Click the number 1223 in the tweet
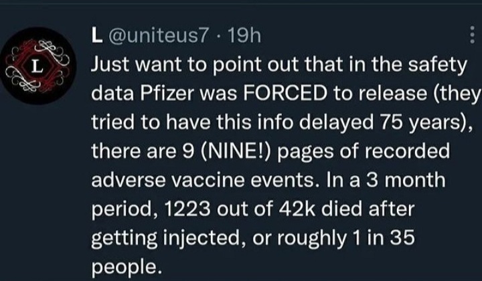 click(x=187, y=209)
